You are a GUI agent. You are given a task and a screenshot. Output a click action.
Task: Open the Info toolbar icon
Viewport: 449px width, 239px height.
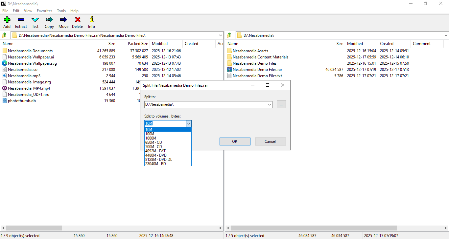point(91,20)
